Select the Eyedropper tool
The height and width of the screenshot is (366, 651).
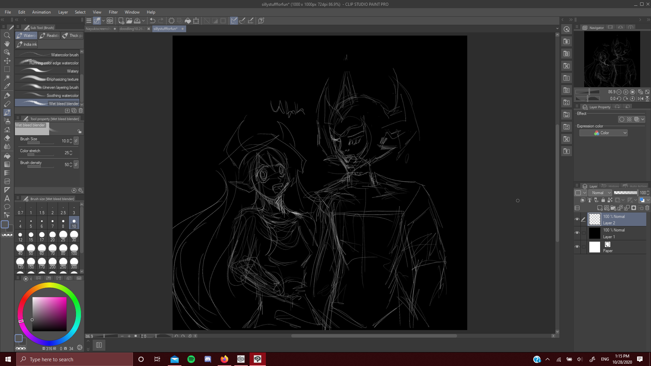pyautogui.click(x=7, y=86)
